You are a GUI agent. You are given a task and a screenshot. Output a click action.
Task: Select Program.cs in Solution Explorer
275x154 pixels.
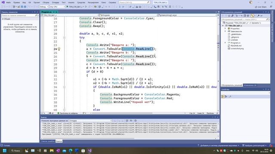(x=235, y=43)
